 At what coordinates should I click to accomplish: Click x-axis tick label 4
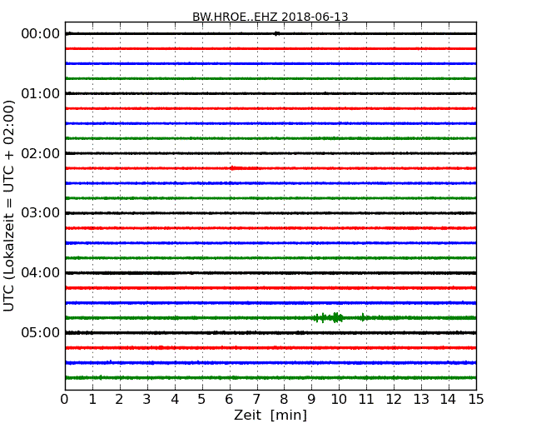click(175, 400)
